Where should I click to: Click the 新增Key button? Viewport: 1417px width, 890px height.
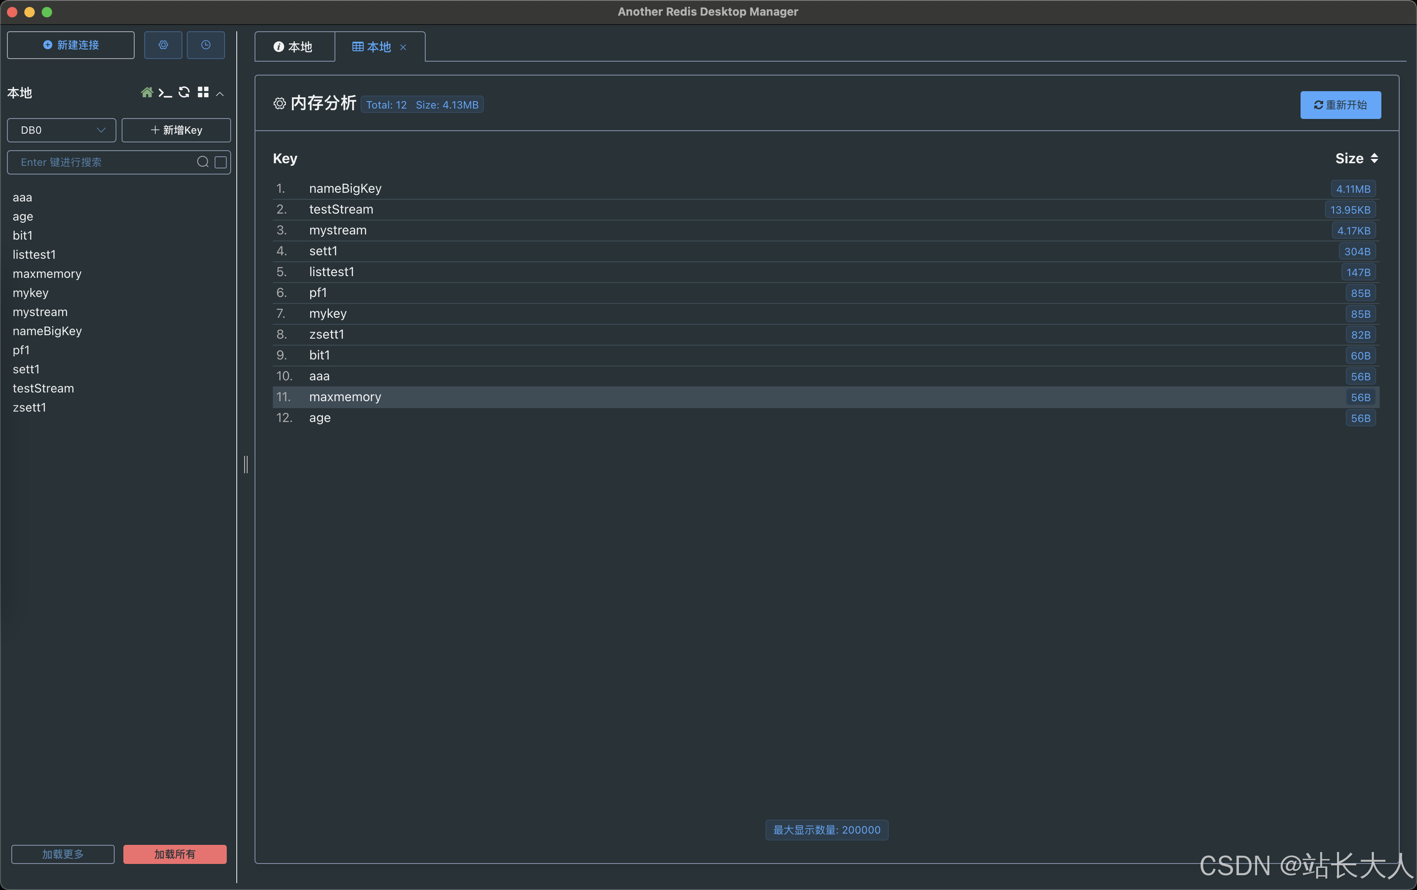(x=176, y=130)
